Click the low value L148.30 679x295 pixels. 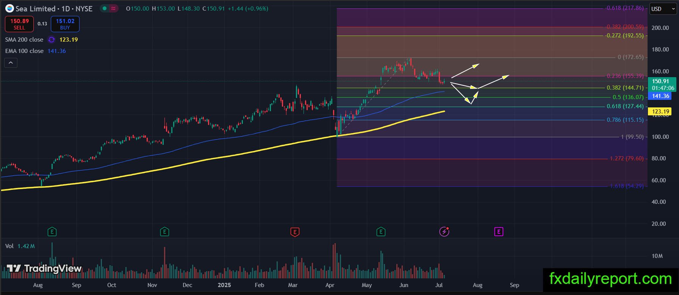click(x=188, y=9)
